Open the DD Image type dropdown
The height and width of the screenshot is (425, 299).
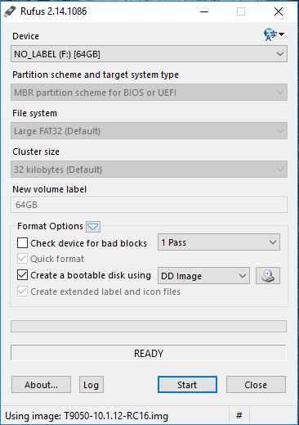pyautogui.click(x=203, y=276)
